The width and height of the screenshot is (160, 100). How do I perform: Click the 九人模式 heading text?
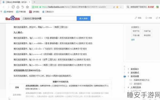pyautogui.click(x=18, y=33)
